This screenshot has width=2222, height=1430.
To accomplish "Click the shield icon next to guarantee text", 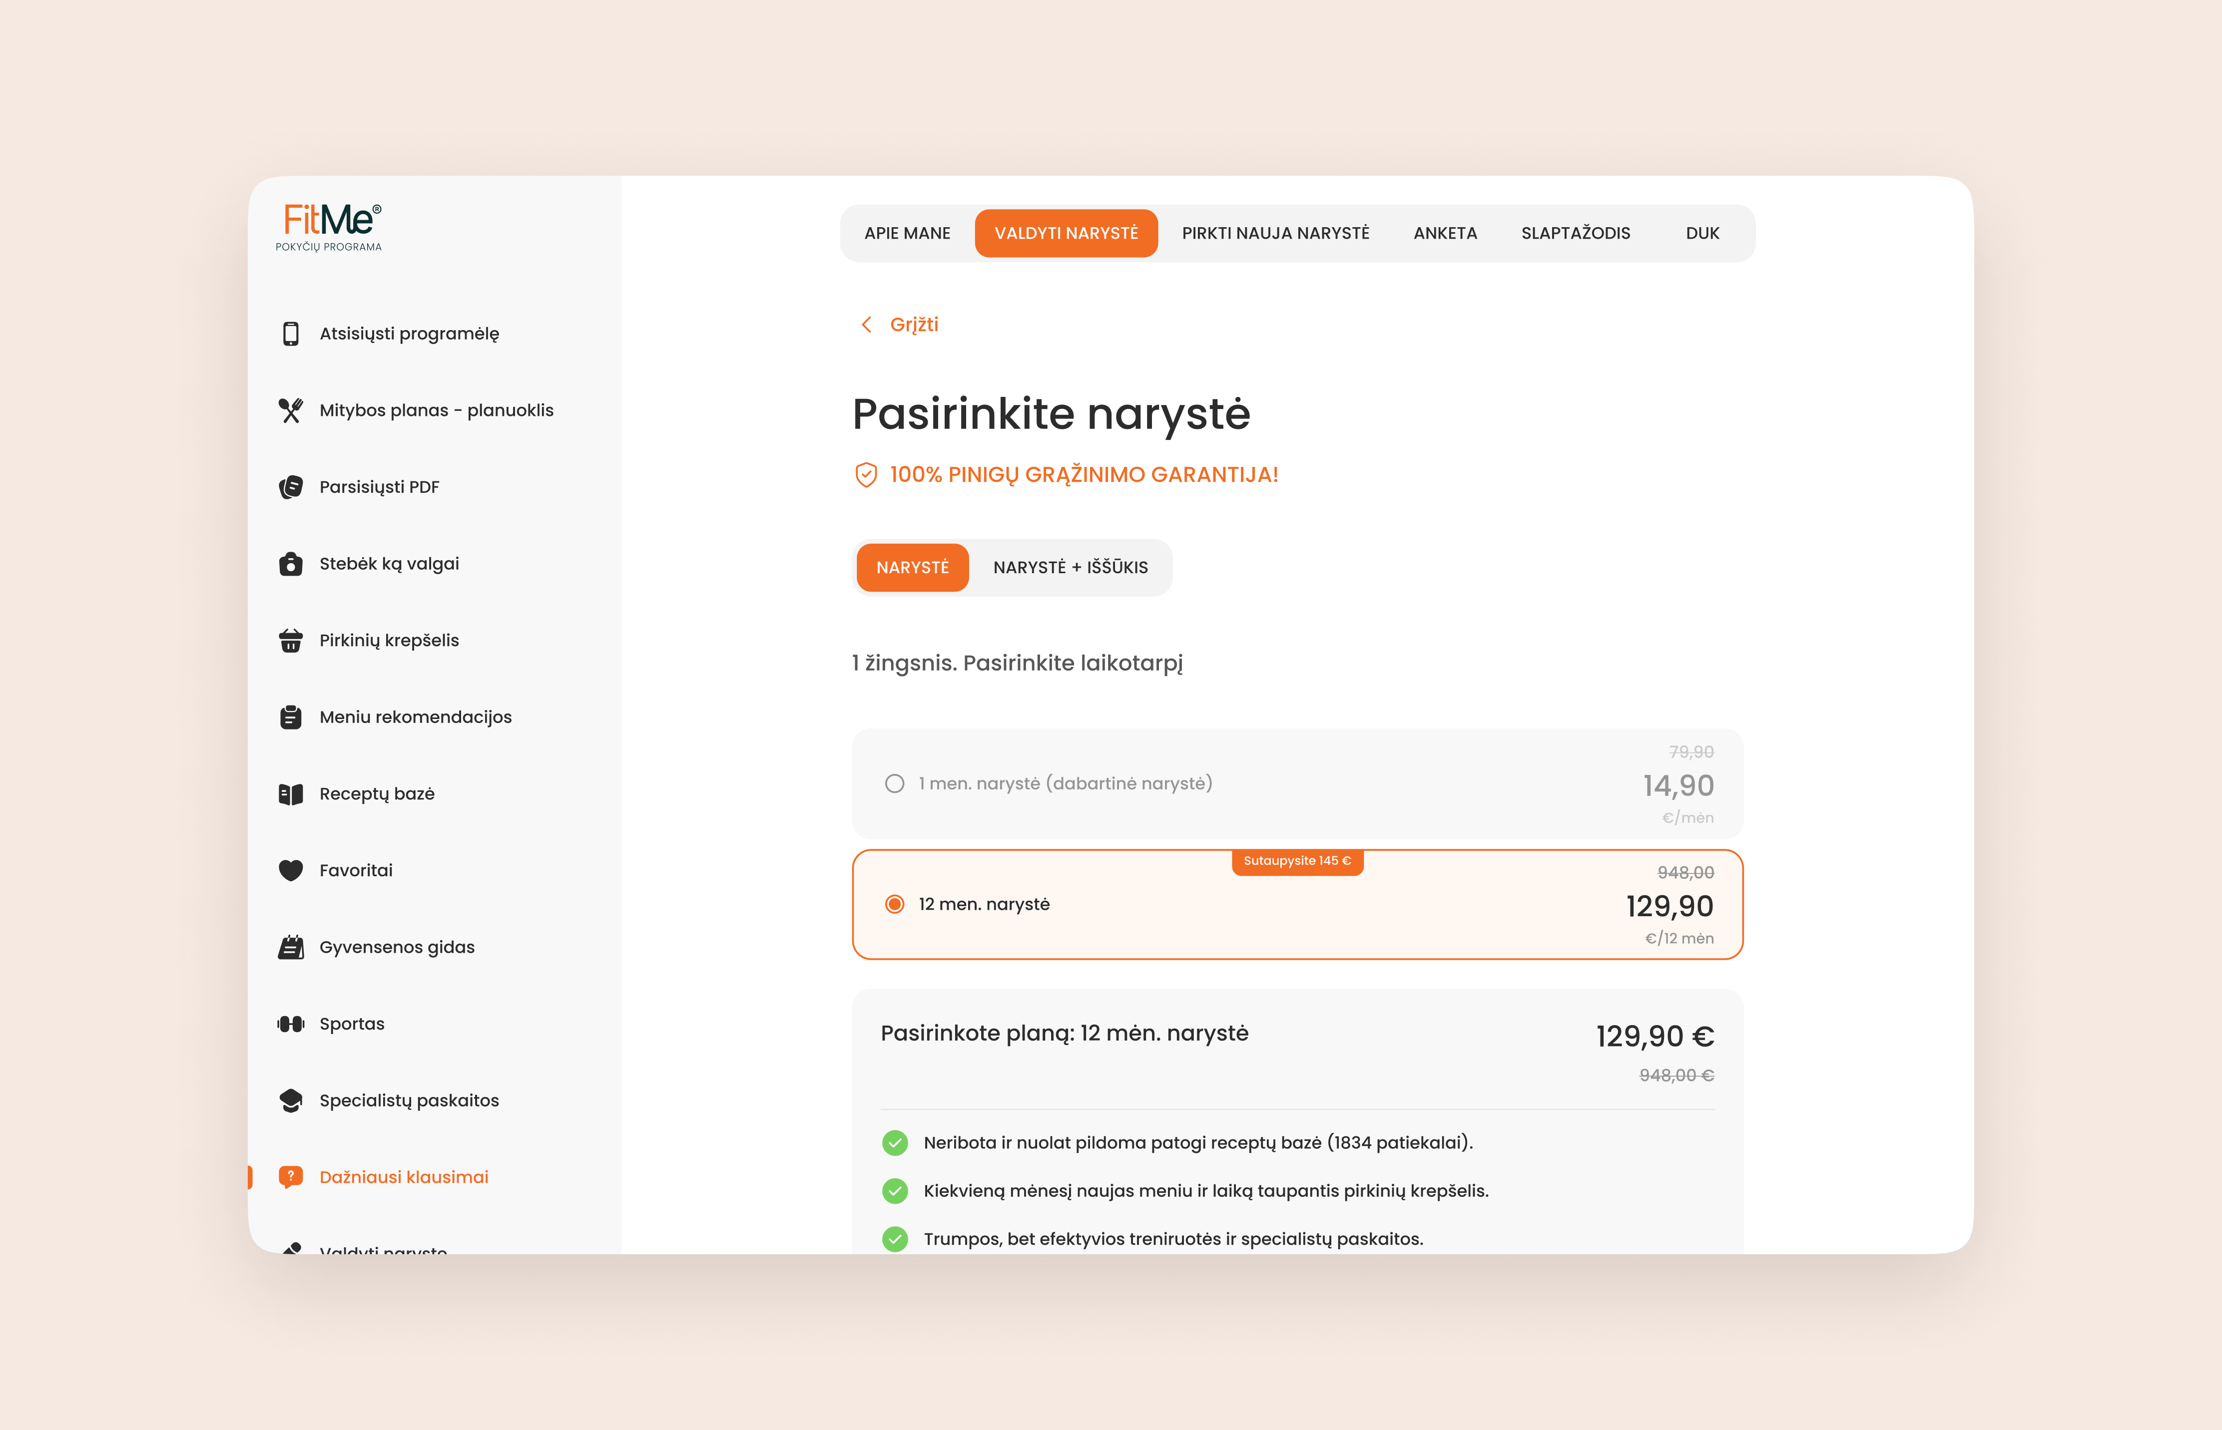I will pos(866,475).
